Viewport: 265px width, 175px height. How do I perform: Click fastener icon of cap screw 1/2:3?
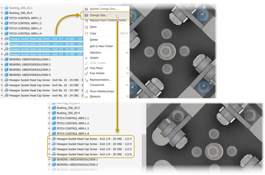(x=54, y=139)
